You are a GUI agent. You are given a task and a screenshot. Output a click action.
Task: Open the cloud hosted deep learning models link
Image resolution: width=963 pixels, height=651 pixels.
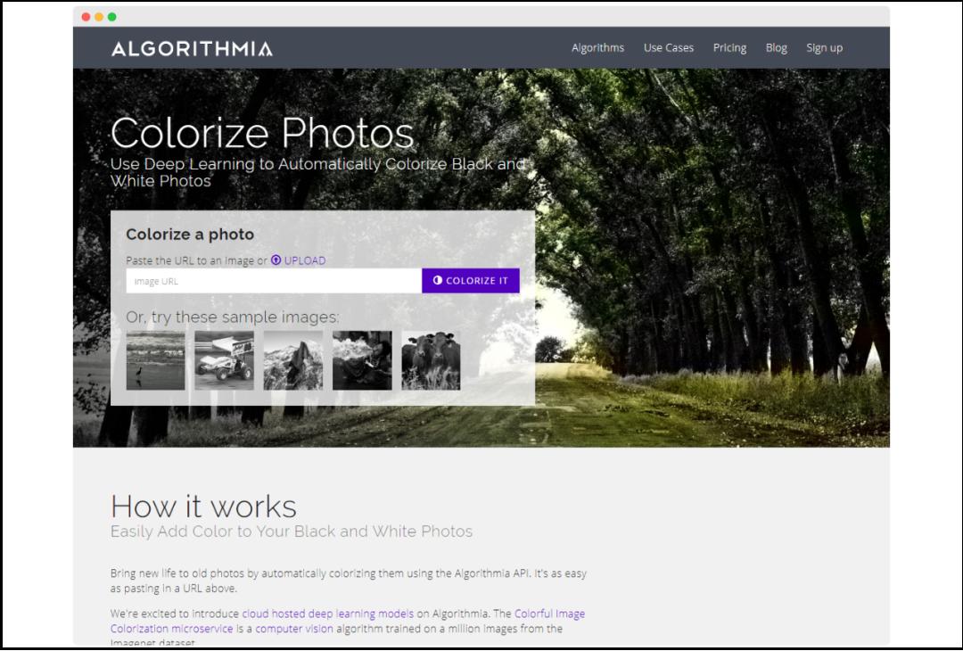(x=328, y=614)
